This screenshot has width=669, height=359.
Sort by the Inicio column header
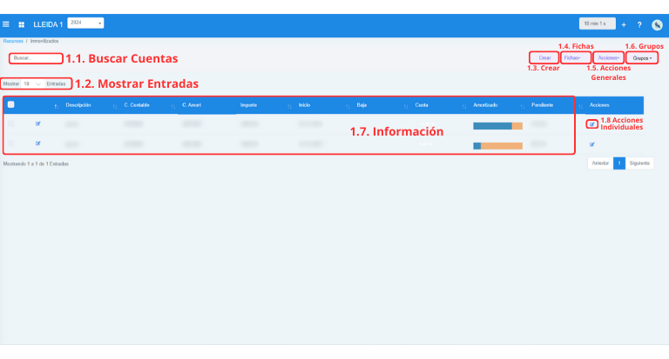(304, 105)
